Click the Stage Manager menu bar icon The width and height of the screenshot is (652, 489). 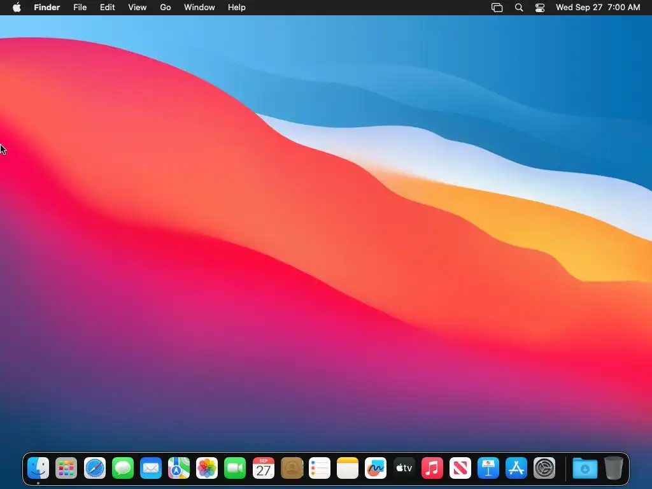497,8
